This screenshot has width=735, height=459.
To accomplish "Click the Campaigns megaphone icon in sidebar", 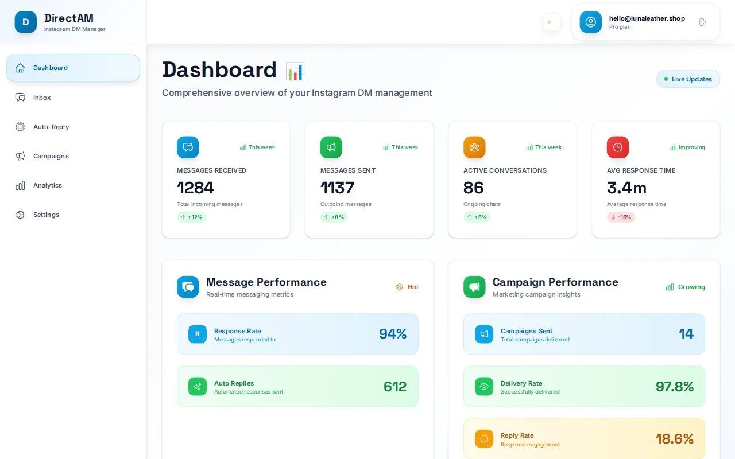I will coord(20,156).
